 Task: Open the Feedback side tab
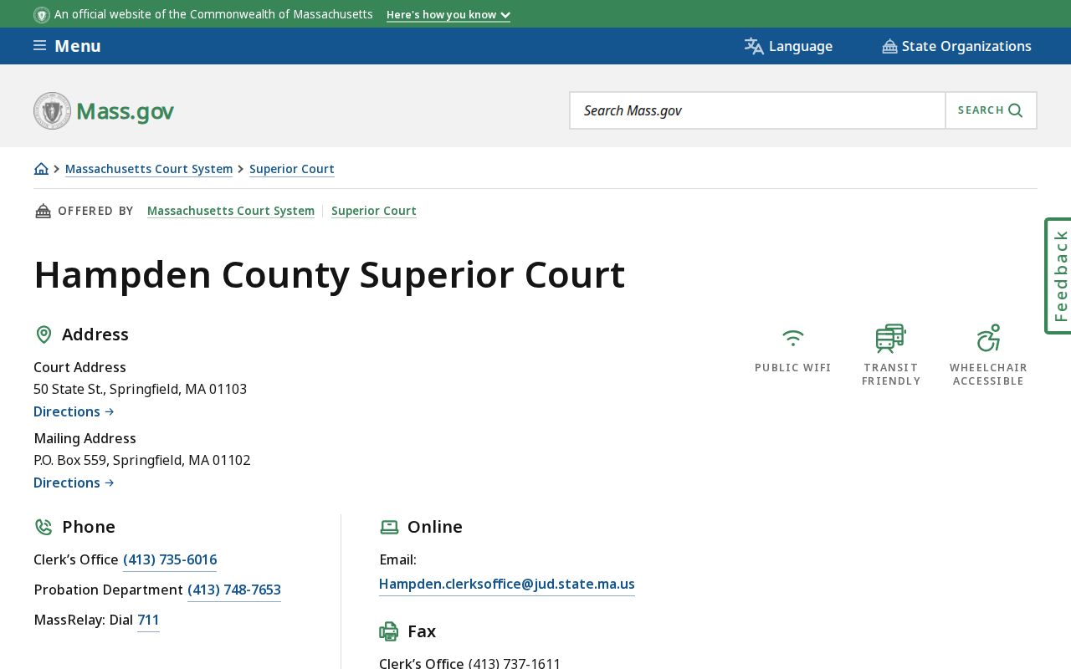1058,276
